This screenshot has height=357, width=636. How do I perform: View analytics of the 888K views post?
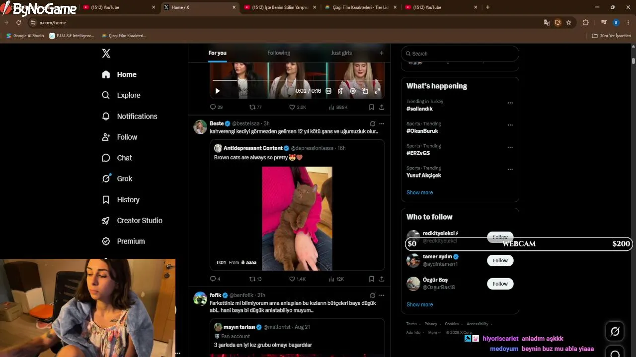point(338,107)
